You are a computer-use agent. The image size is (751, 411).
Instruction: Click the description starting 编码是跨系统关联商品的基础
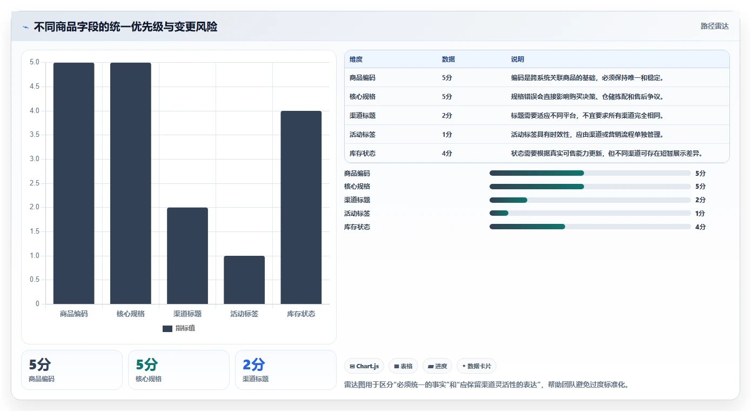point(587,78)
